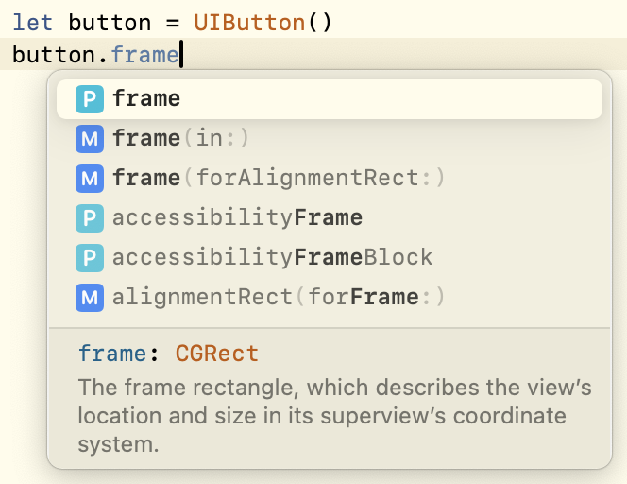This screenshot has height=484, width=627.
Task: Click UIButton in the first code line
Action: pos(249,23)
